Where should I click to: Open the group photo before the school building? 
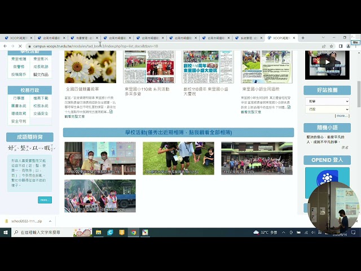[x=257, y=158]
